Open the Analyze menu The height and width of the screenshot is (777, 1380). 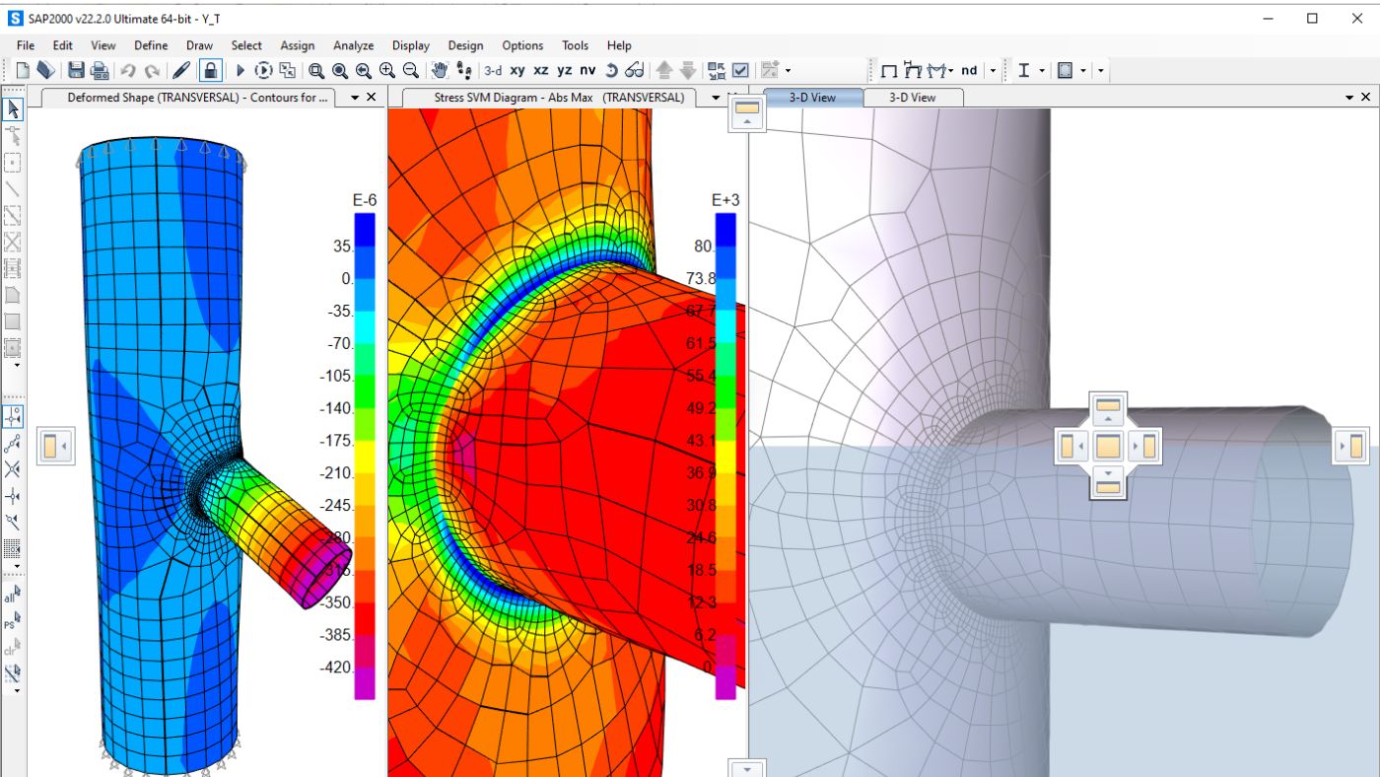[x=353, y=45]
